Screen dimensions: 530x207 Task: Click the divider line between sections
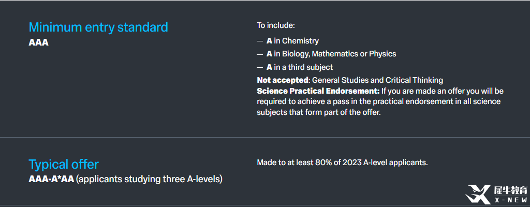[x=265, y=137]
